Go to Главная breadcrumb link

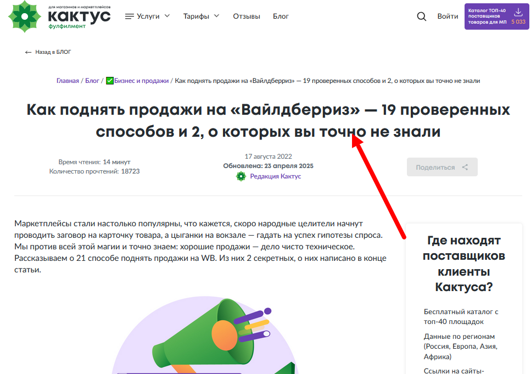coord(68,81)
